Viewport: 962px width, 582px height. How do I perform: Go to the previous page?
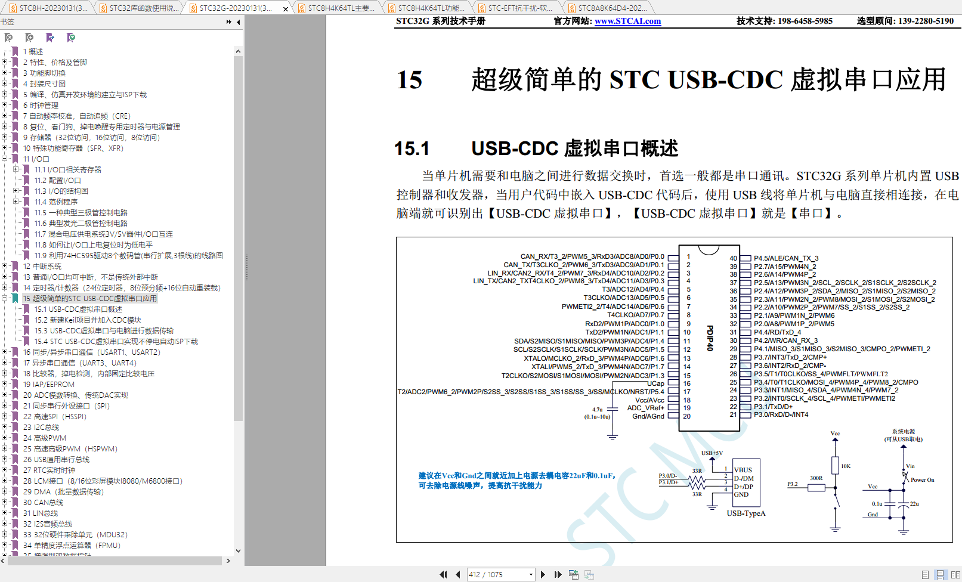[457, 574]
